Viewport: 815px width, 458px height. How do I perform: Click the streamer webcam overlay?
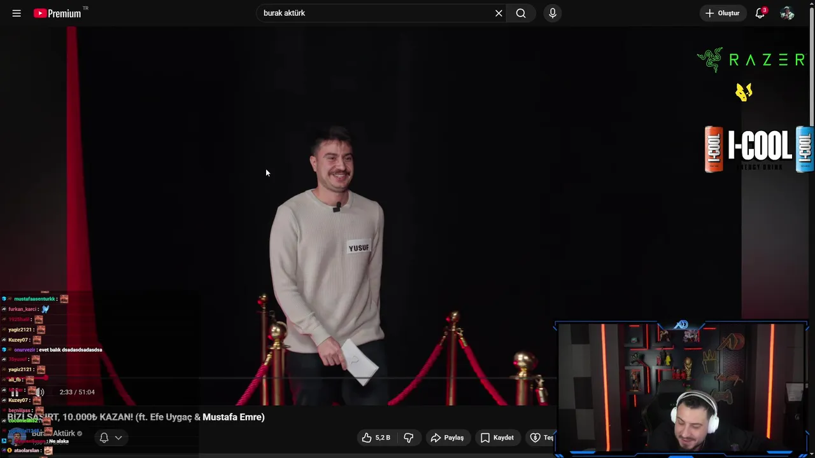tap(682, 389)
